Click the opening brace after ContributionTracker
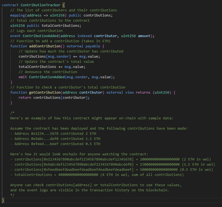This screenshot has height=207, width=222. click(64, 5)
